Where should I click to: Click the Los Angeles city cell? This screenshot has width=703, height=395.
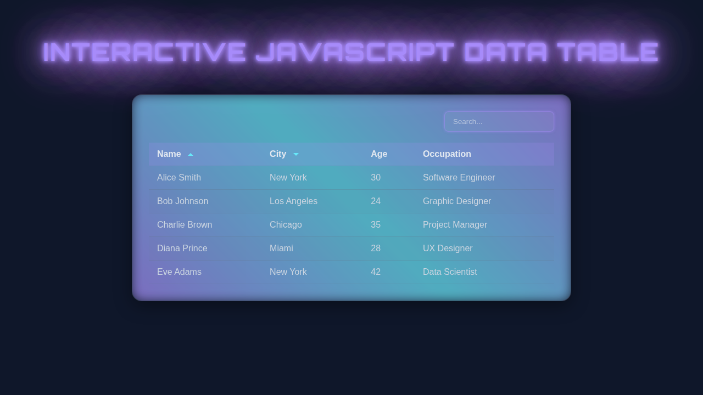312,201
